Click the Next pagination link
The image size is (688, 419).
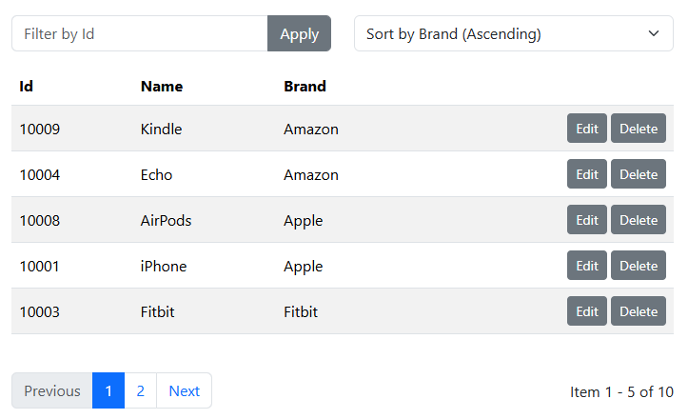[184, 390]
